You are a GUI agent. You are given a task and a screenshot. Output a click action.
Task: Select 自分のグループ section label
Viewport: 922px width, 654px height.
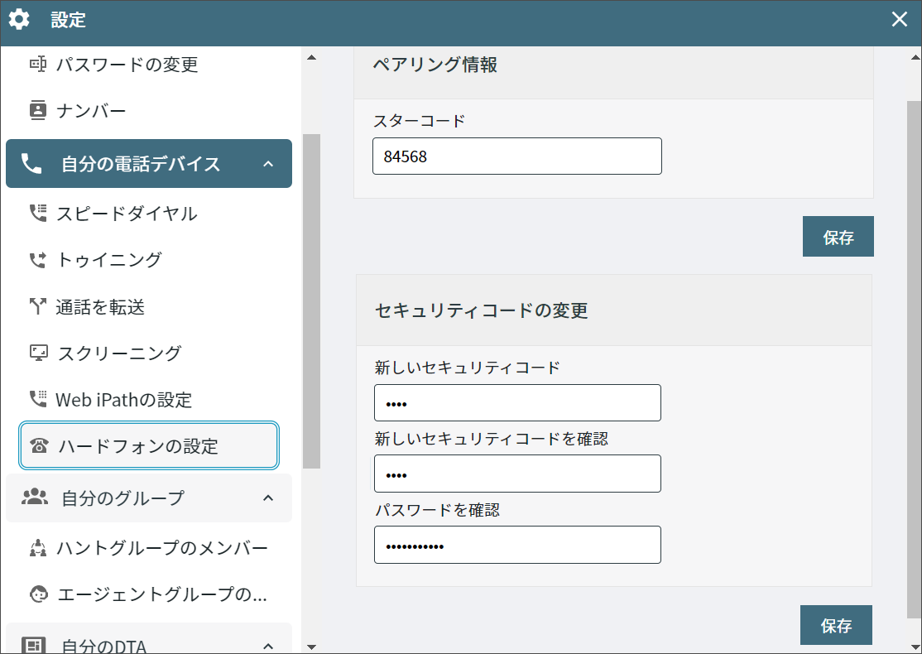click(122, 498)
